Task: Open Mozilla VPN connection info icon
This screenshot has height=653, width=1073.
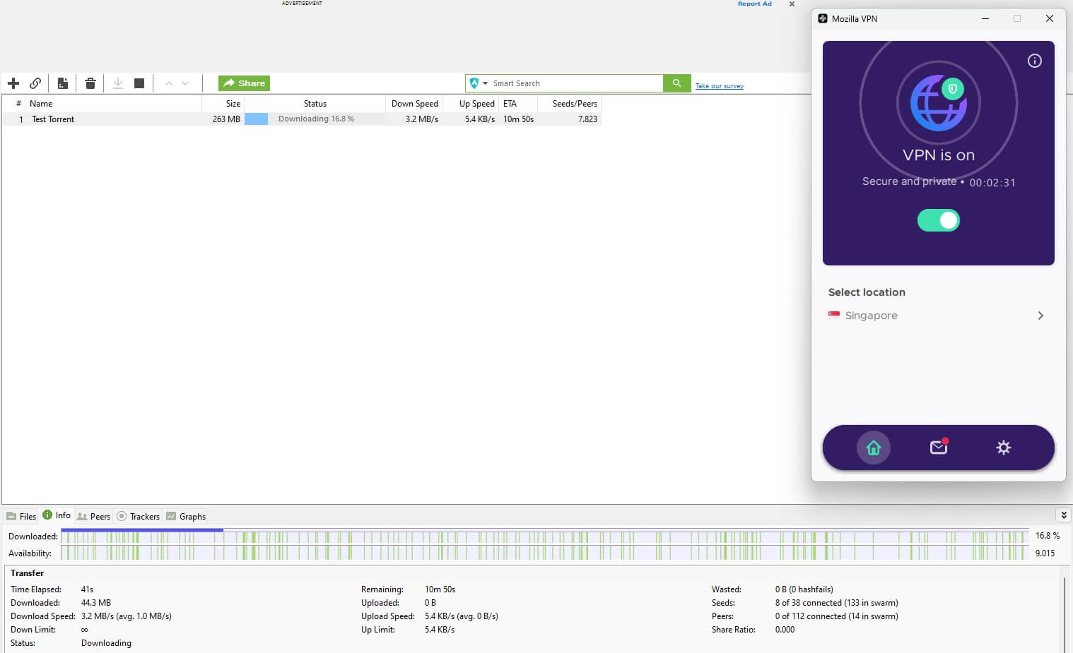Action: click(x=1034, y=61)
